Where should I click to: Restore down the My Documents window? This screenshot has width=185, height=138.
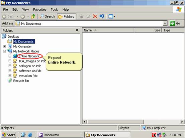pyautogui.click(x=177, y=3)
